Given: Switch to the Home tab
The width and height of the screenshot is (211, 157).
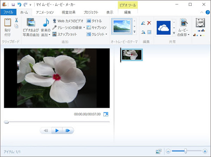Looking at the screenshot, I should (24, 12).
